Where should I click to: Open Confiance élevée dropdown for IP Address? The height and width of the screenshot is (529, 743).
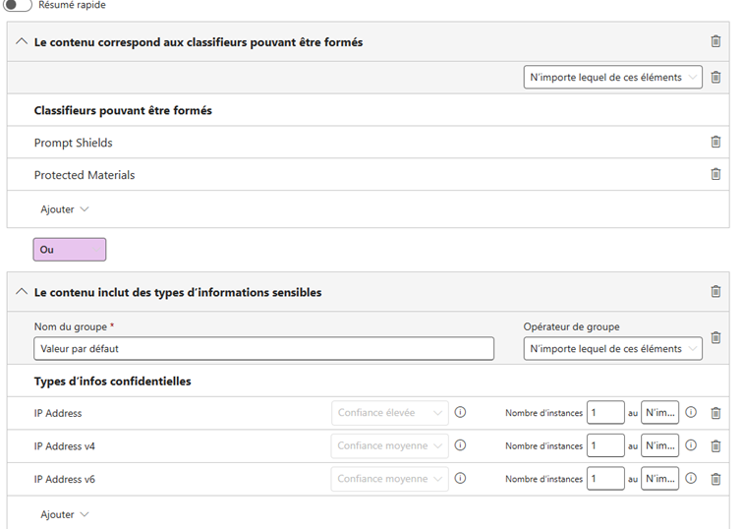coord(389,413)
